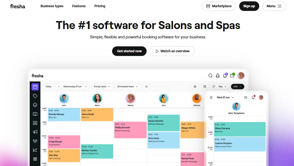Open Brenda Massey Blow Dry appointment
The image size is (294, 166).
pyautogui.click(x=64, y=115)
